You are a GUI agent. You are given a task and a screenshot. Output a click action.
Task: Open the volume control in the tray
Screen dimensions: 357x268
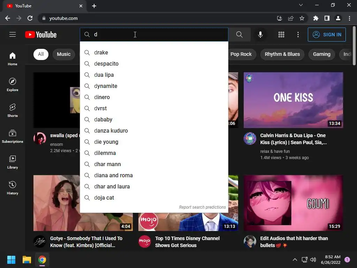click(313, 260)
